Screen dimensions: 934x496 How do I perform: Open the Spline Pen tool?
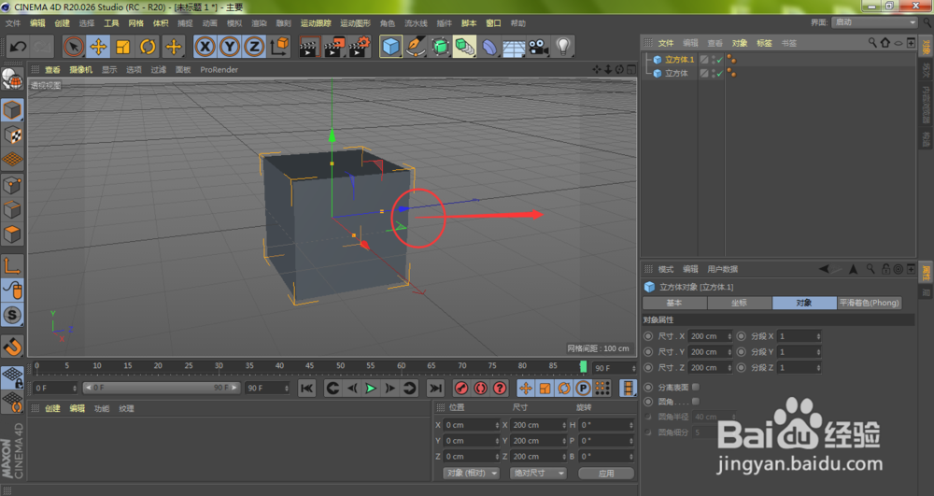pyautogui.click(x=416, y=47)
